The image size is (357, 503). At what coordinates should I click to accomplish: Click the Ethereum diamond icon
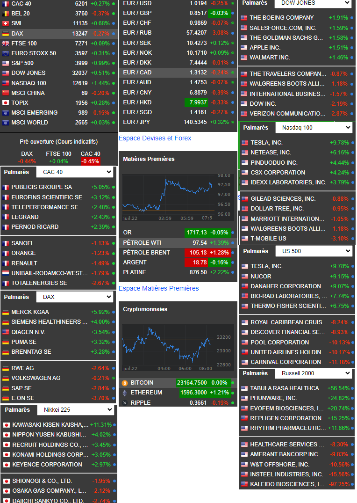coord(125,393)
